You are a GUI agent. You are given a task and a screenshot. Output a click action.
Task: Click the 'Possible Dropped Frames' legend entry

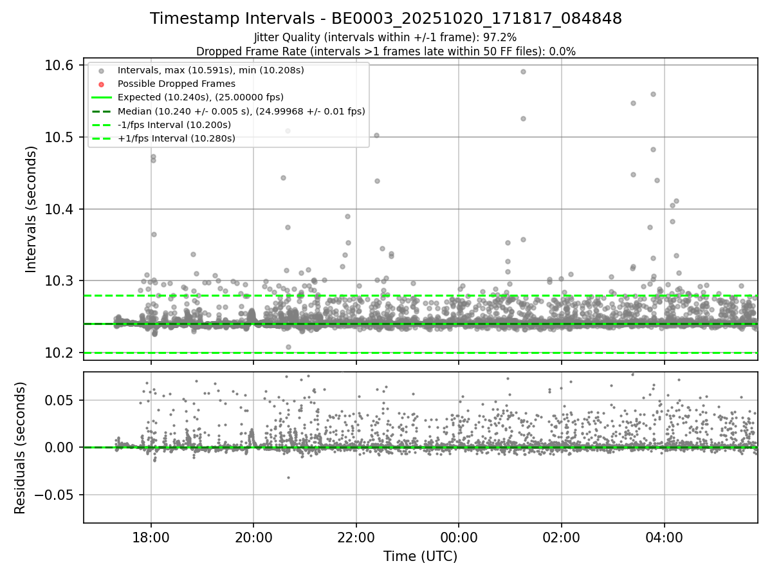click(176, 84)
